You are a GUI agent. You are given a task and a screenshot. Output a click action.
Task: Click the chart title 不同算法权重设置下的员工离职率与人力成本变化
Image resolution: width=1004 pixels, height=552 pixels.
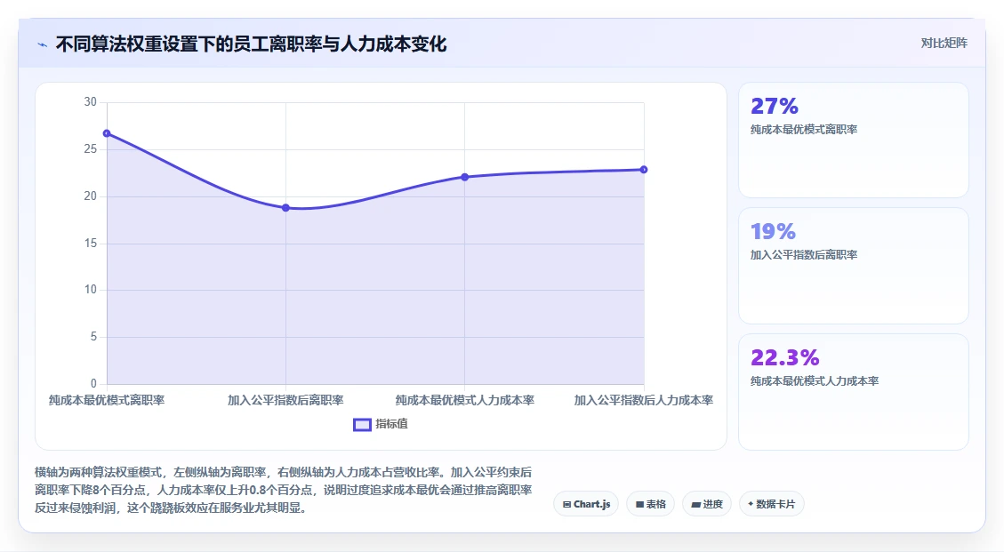pos(251,44)
